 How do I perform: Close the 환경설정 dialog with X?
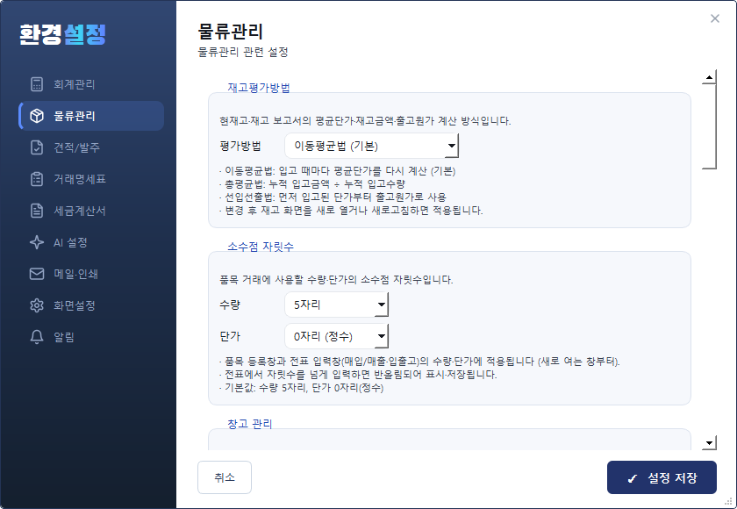715,18
